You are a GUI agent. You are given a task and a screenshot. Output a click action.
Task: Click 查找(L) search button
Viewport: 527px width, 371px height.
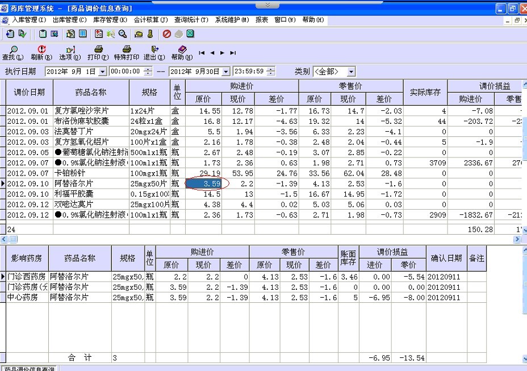tap(13, 53)
